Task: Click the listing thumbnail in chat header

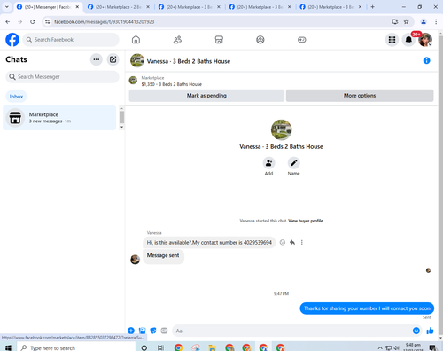Action: pyautogui.click(x=133, y=80)
